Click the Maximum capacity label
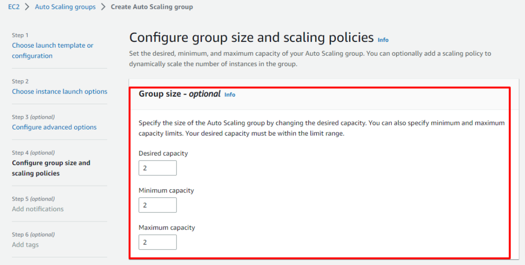Image resolution: width=525 pixels, height=265 pixels. [167, 228]
